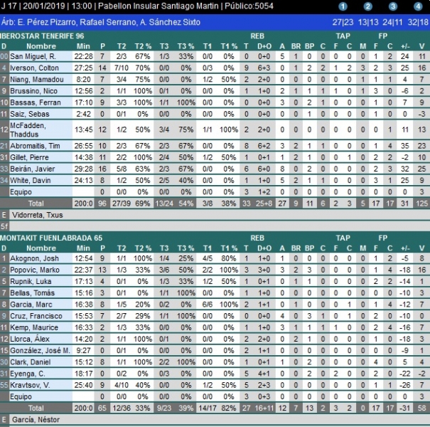This screenshot has height=427, width=430.
Task: Open player González, José M.
Action: click(x=40, y=351)
